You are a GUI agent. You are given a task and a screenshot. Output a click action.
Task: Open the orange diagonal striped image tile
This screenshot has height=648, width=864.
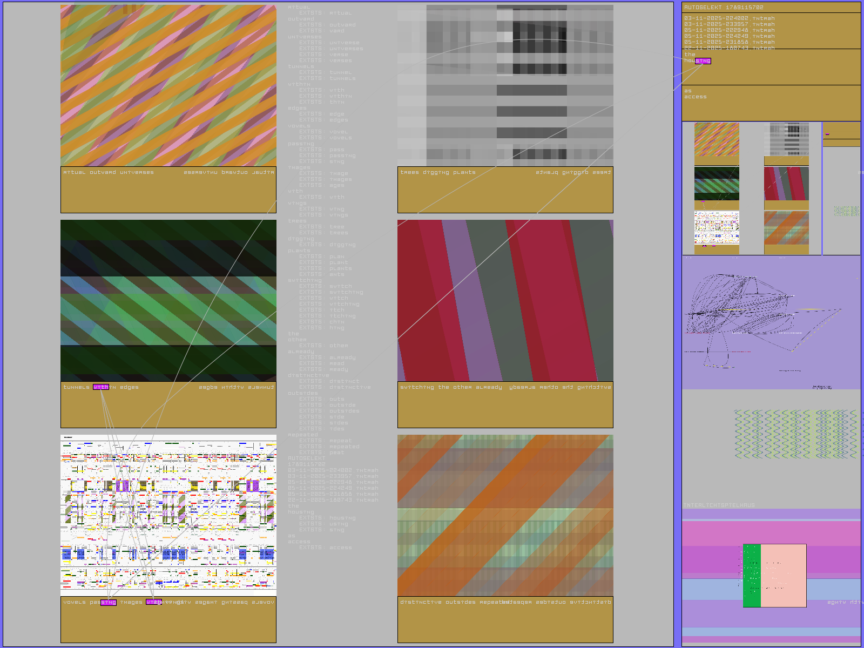coord(168,85)
